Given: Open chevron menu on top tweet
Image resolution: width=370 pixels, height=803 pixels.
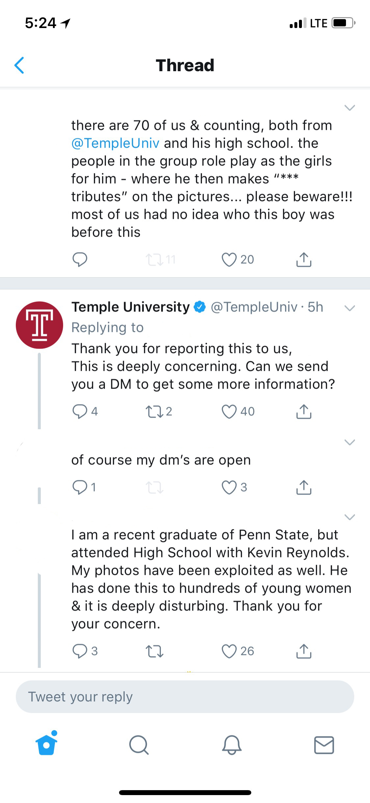Looking at the screenshot, I should (x=349, y=107).
